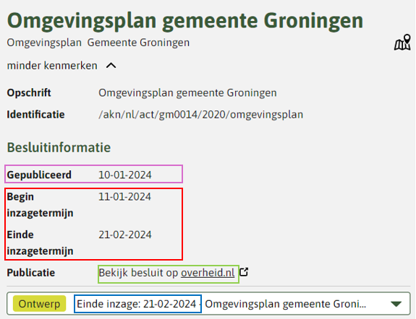Click truncated 'Omgevingsplan gemeente Groni...' in dropdown
416x319 pixels.
(286, 304)
